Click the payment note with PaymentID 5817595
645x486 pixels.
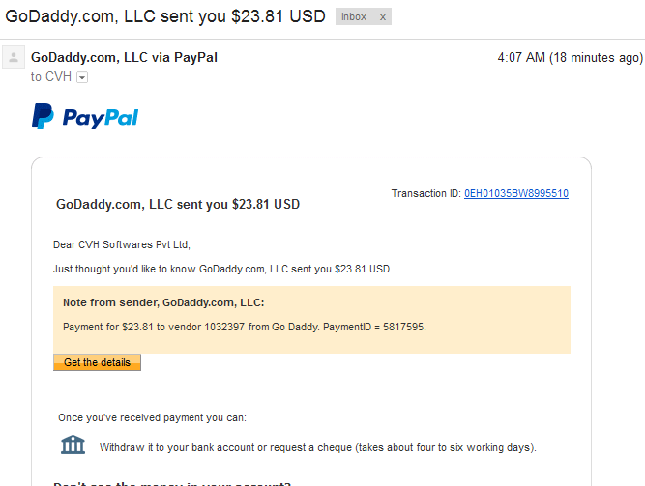(245, 327)
